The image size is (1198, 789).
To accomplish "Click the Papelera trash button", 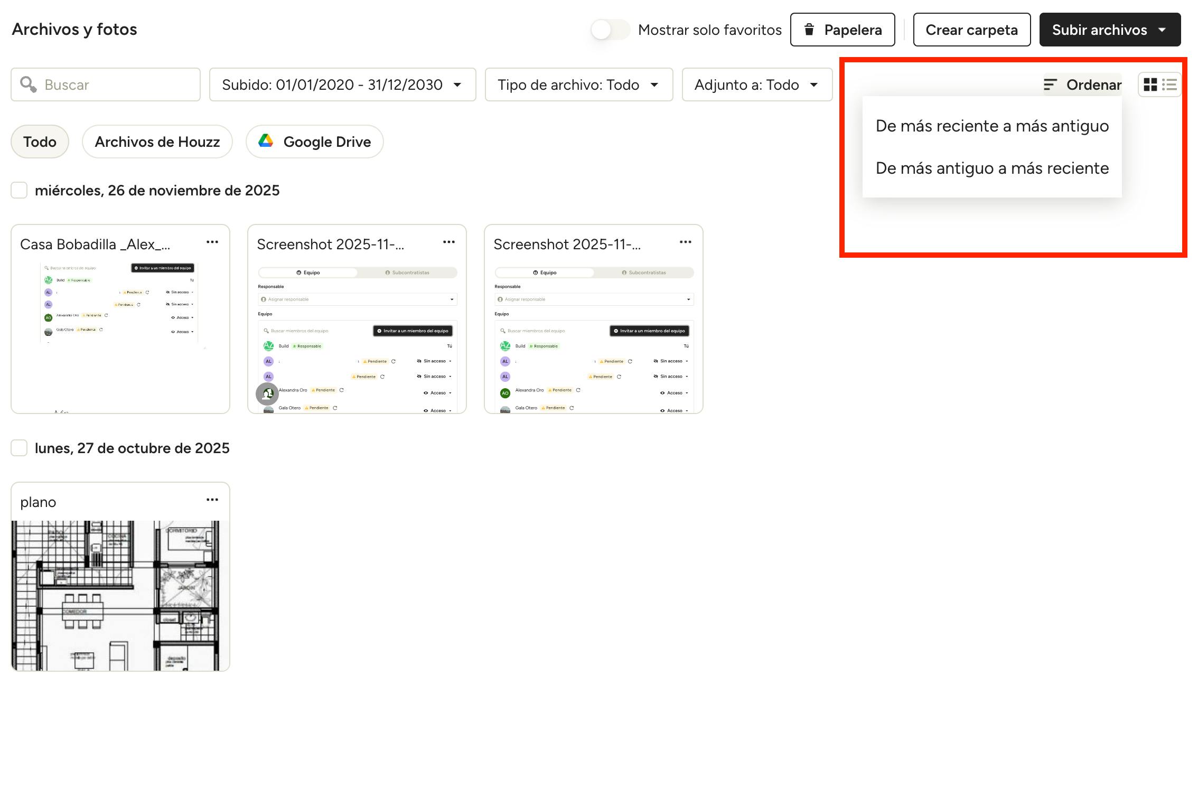I will 842,30.
